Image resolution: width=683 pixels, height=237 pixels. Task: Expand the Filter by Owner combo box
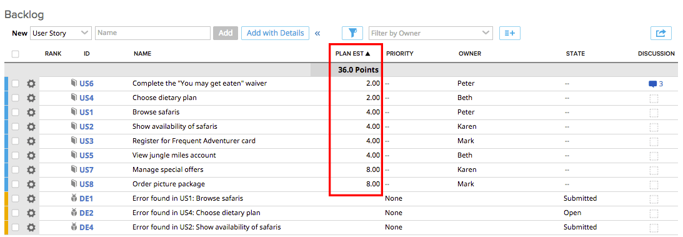click(x=431, y=33)
